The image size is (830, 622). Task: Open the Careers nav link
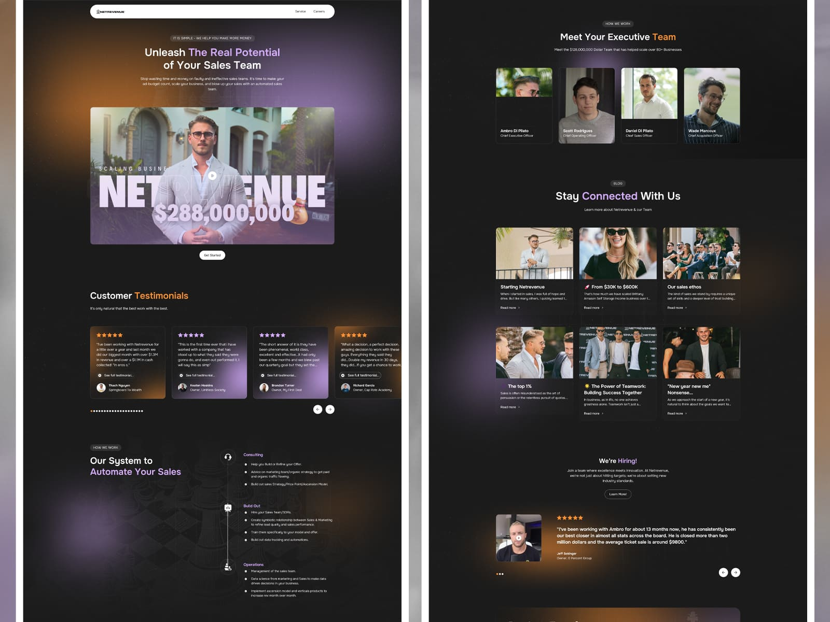click(x=319, y=11)
